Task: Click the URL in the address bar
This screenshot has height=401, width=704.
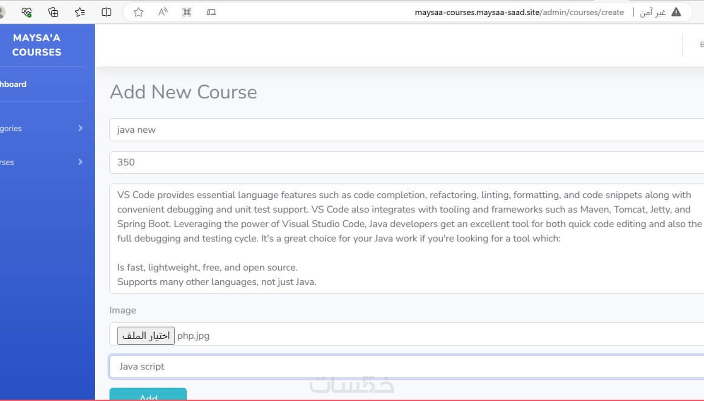Action: click(x=519, y=12)
